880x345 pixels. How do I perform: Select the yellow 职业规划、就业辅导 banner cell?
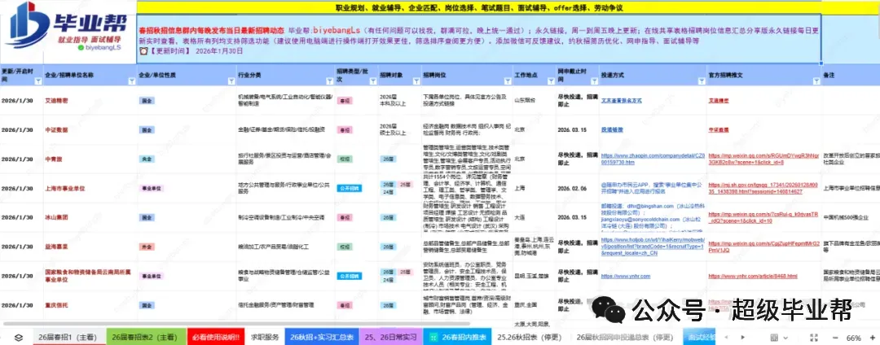tap(479, 8)
